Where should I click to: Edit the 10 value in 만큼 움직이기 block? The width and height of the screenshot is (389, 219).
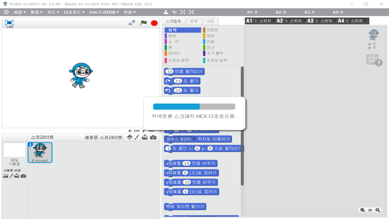(x=170, y=71)
